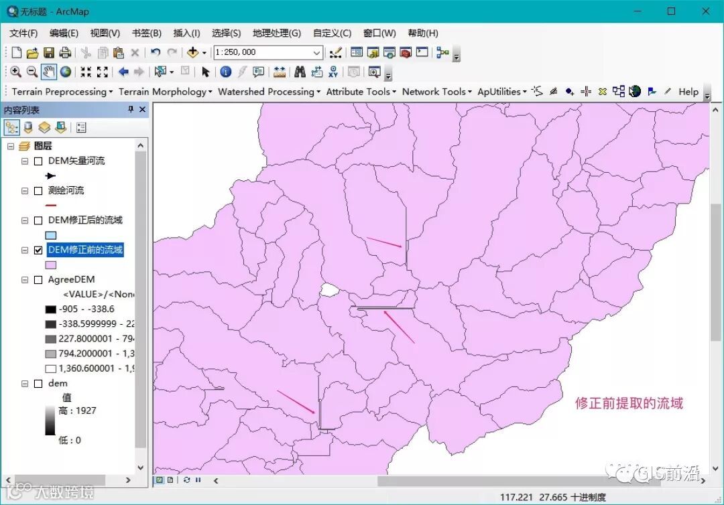The width and height of the screenshot is (724, 505).
Task: Pin the 内容列表 panel auto-hide button
Action: (131, 109)
